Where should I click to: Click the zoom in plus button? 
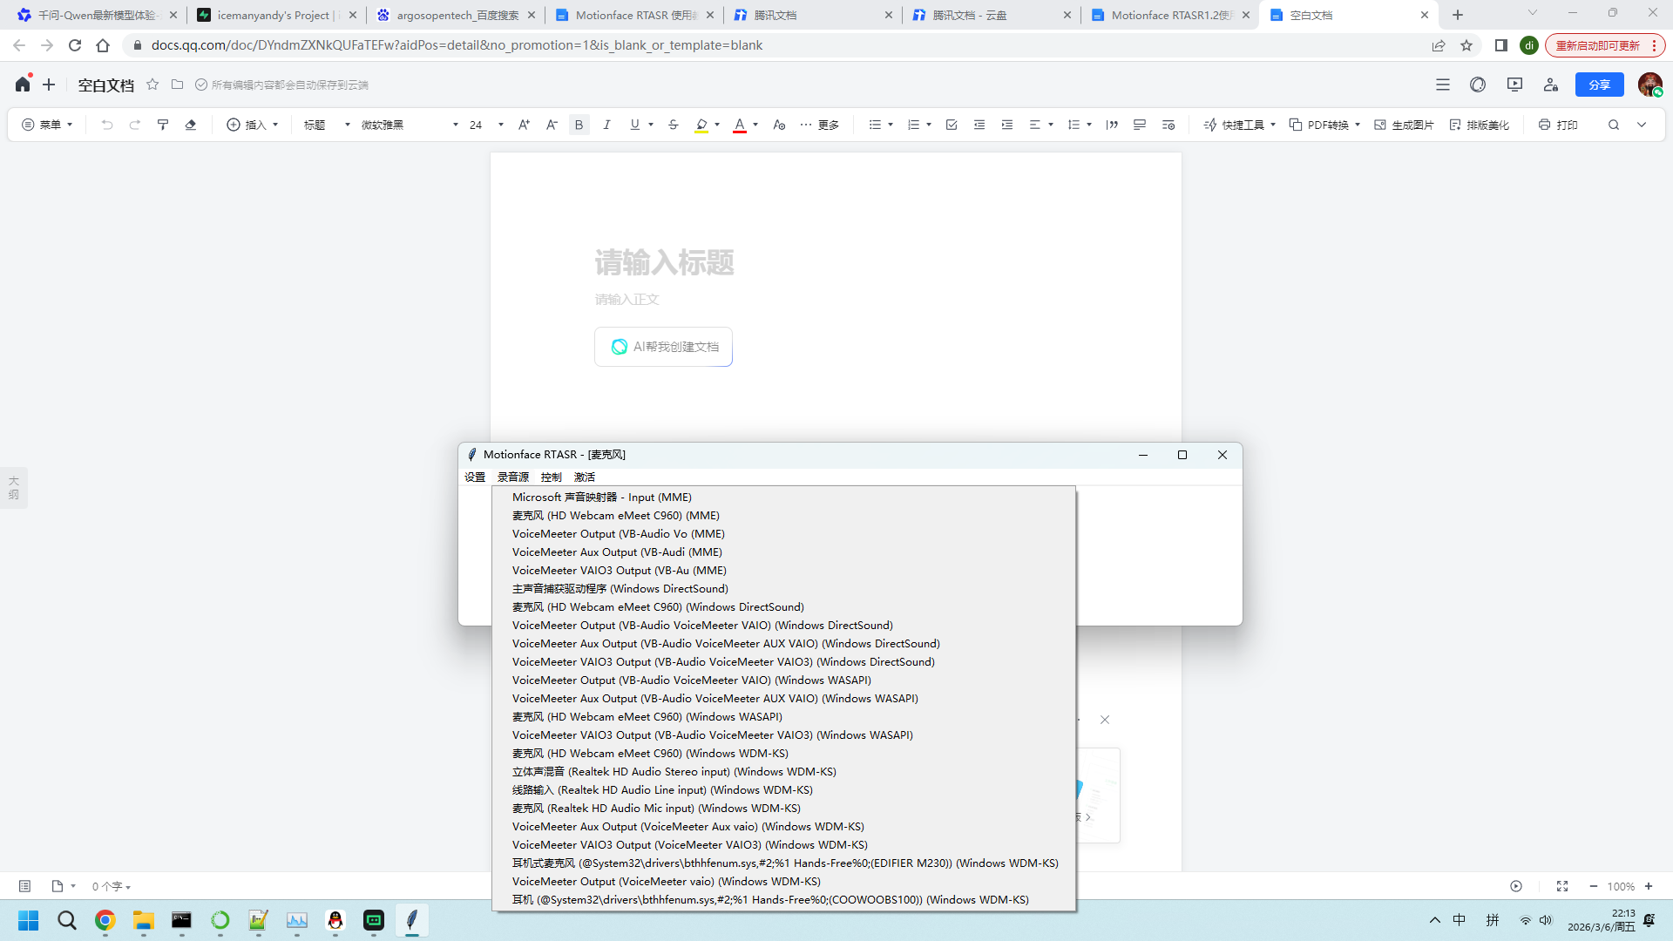1649,886
